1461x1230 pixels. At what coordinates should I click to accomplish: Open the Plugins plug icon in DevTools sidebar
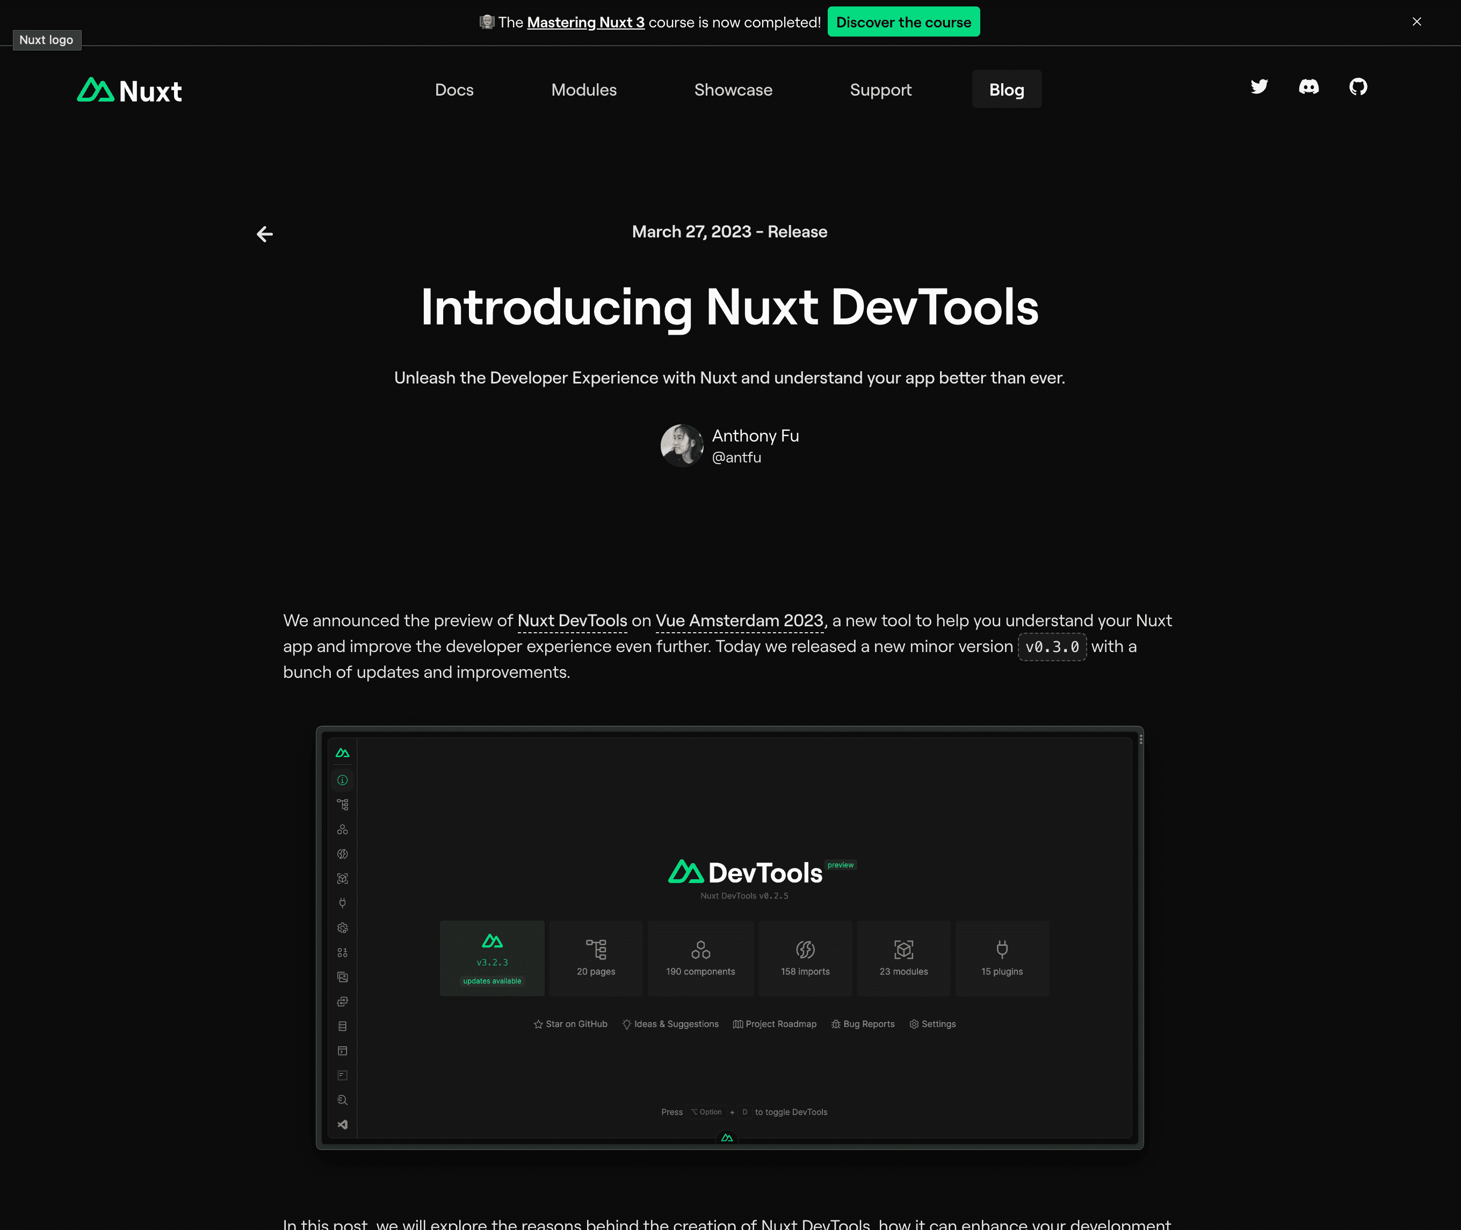(x=342, y=903)
